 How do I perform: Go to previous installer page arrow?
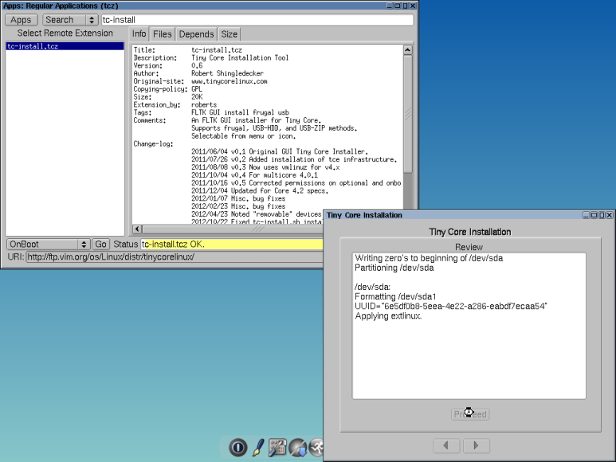point(446,445)
